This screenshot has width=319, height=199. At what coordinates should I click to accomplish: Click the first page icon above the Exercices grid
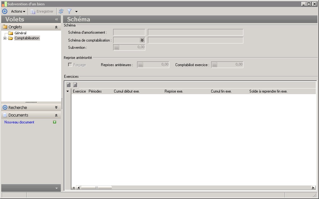[69, 85]
